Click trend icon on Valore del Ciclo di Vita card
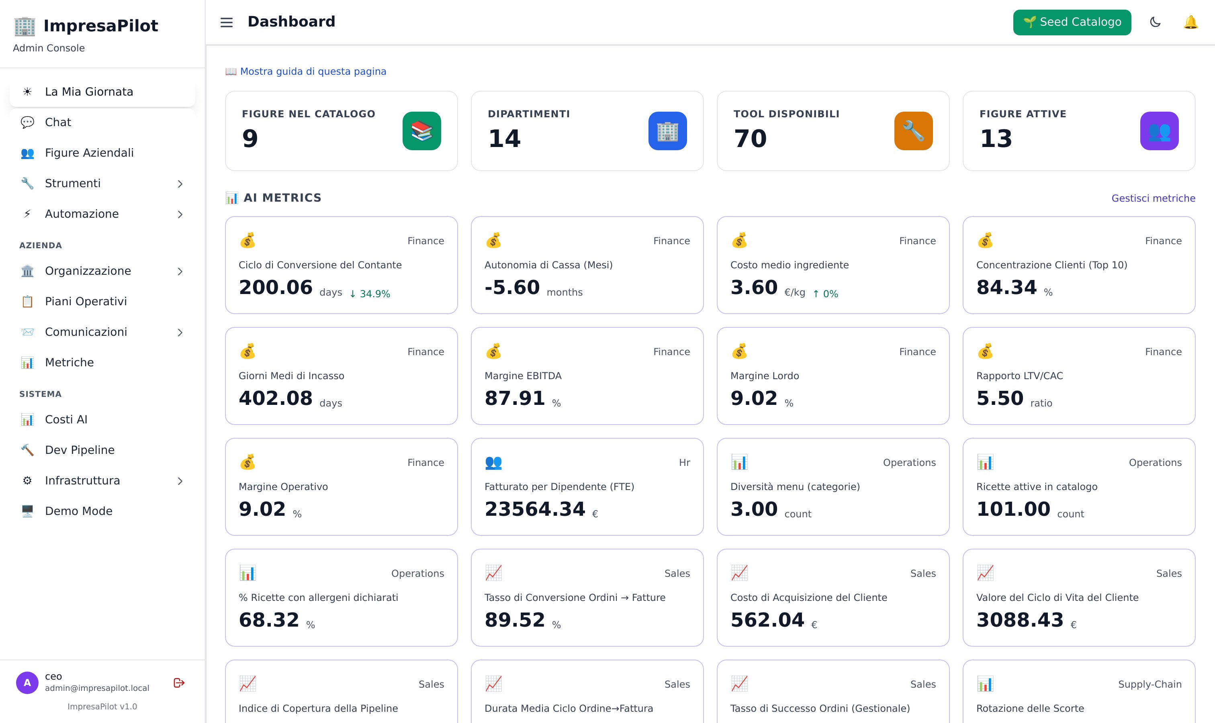 [985, 573]
